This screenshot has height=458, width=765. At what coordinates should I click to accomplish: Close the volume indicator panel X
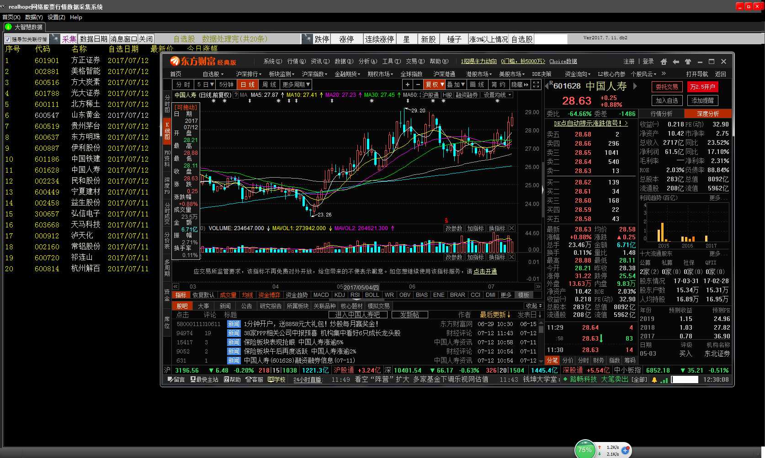[511, 228]
